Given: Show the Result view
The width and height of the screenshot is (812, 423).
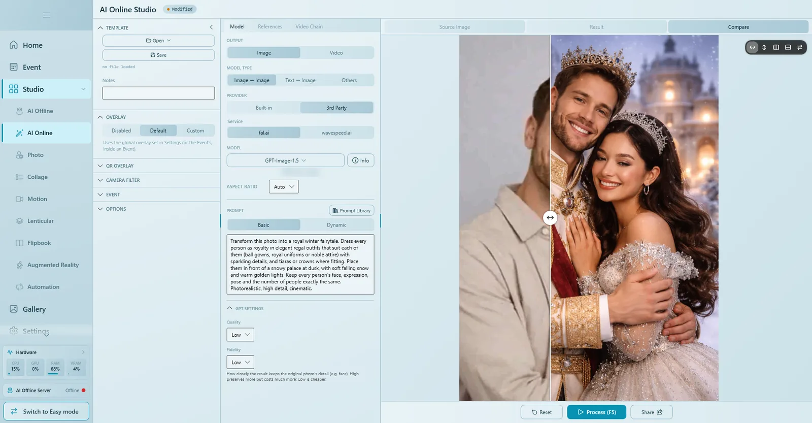Looking at the screenshot, I should (597, 27).
